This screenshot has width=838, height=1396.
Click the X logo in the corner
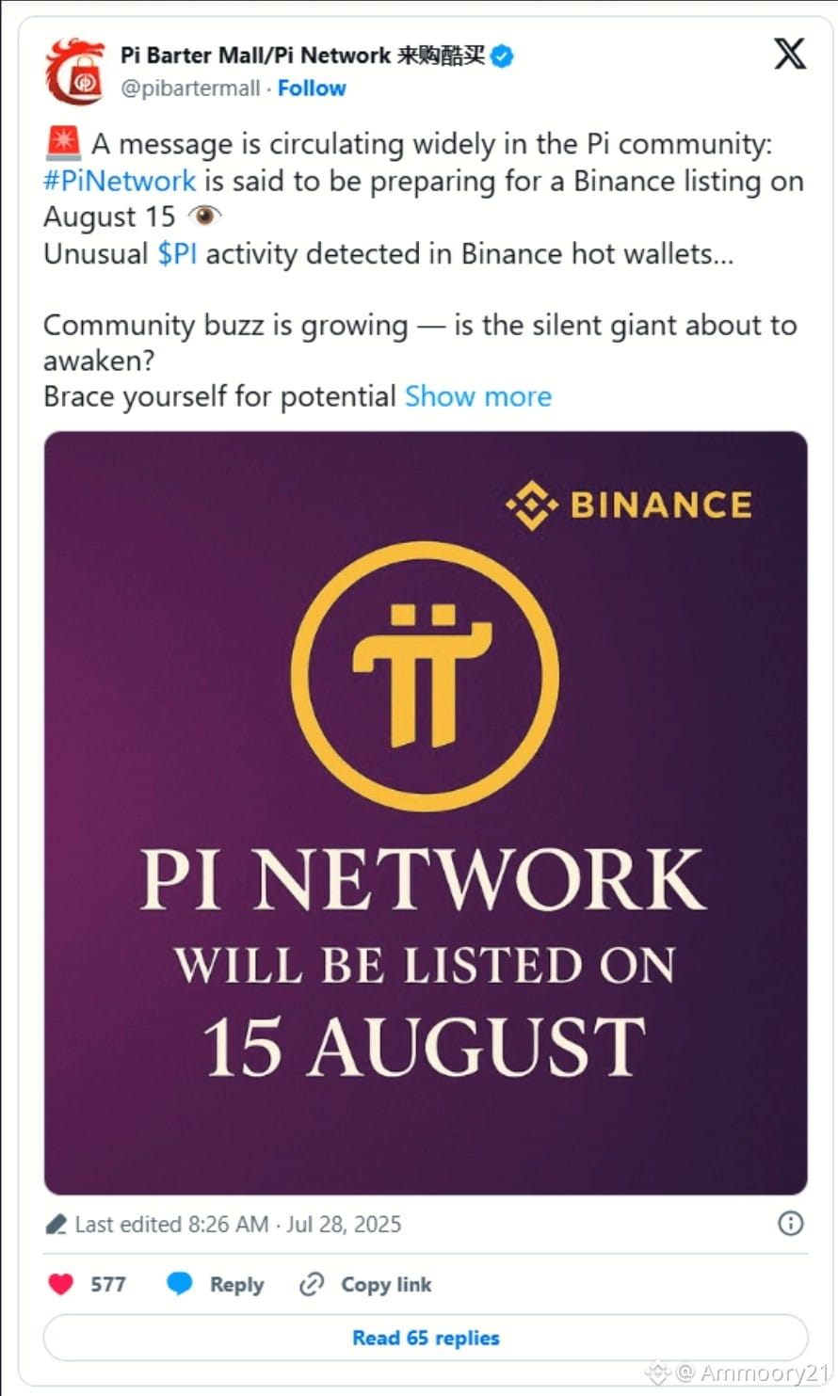tap(789, 54)
